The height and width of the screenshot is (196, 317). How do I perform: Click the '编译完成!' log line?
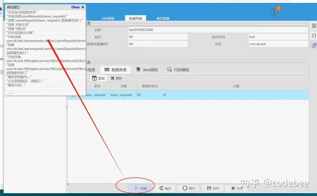point(16,85)
